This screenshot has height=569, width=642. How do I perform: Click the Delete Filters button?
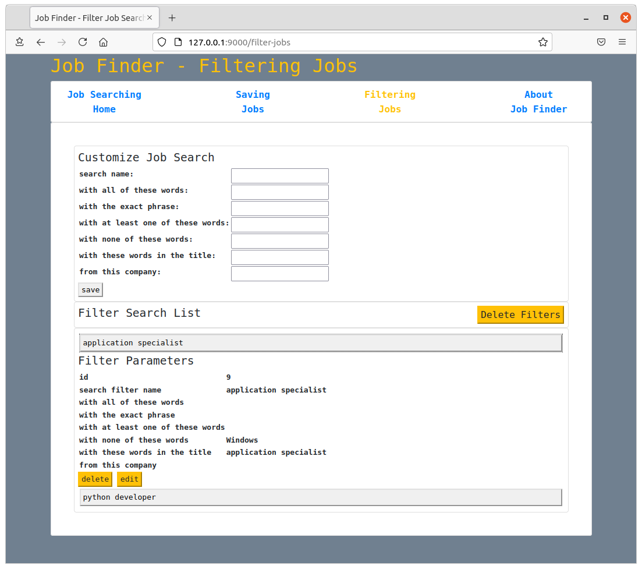520,314
